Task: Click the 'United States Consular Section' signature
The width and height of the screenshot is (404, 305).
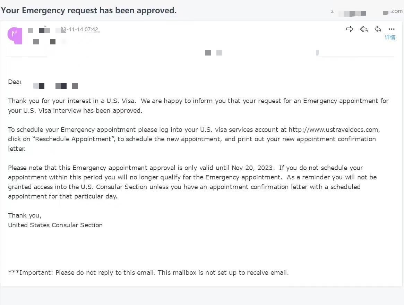Action: tap(55, 225)
